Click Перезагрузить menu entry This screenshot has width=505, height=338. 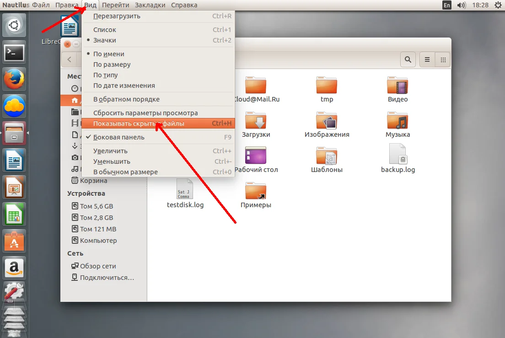click(x=158, y=16)
